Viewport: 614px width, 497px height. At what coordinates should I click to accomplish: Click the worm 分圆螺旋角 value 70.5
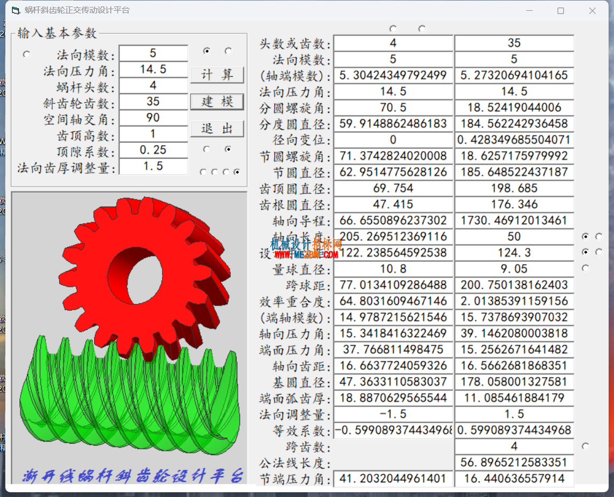point(393,108)
